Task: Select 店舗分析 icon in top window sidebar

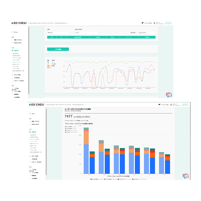Action: click(12, 50)
